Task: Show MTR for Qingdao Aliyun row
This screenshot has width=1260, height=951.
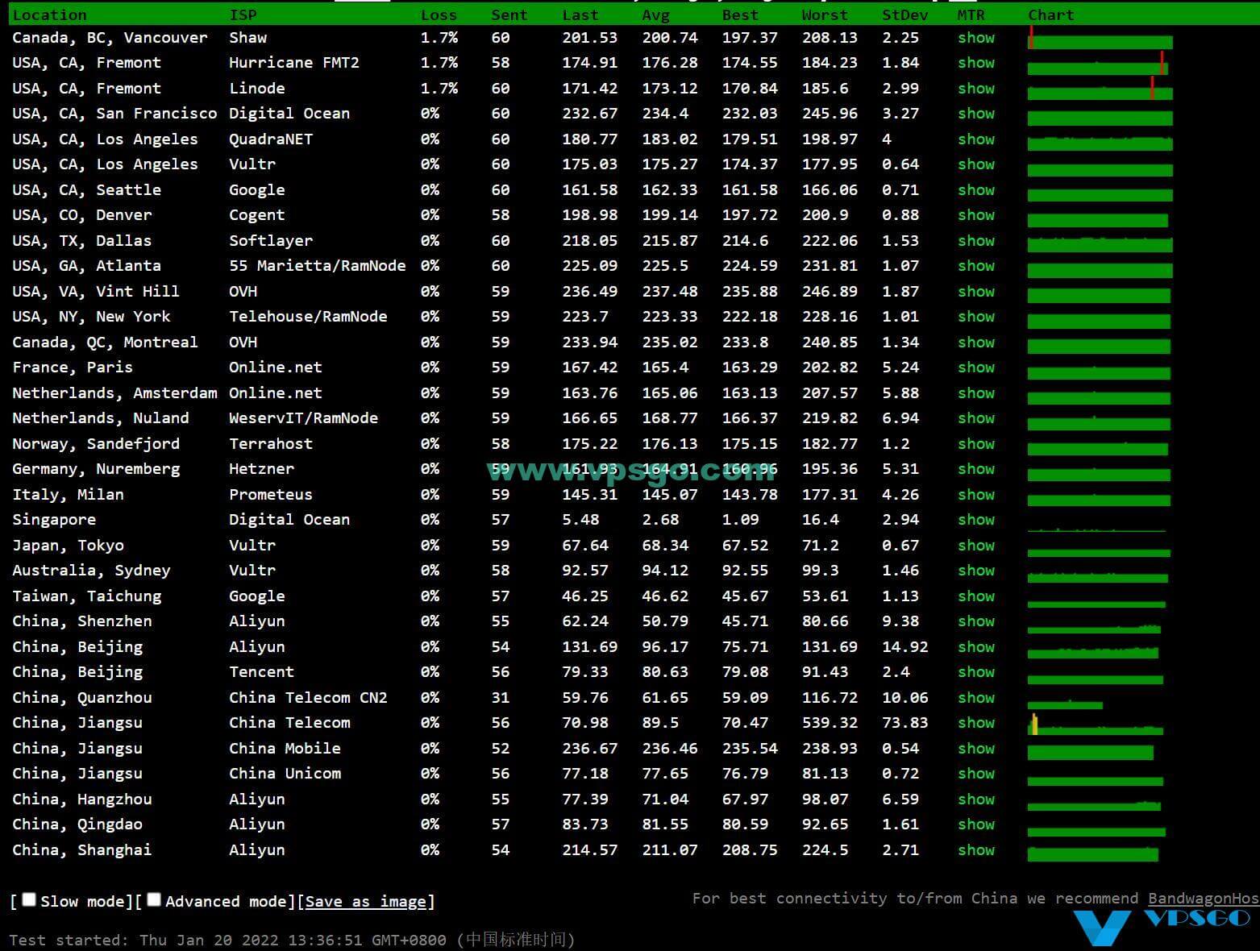Action: click(976, 824)
